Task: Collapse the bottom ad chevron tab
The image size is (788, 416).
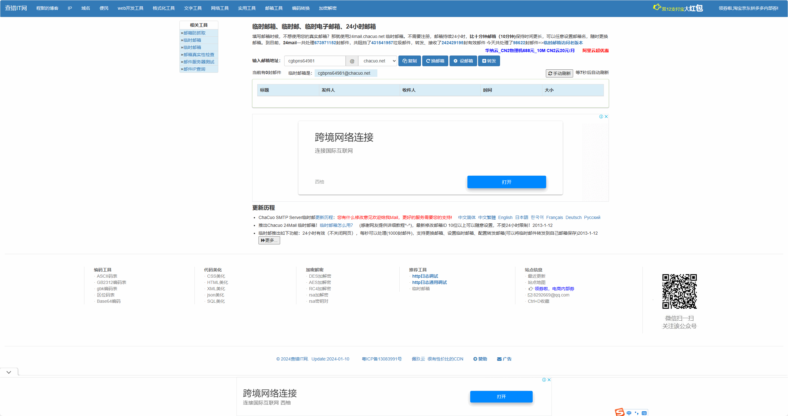Action: tap(9, 372)
